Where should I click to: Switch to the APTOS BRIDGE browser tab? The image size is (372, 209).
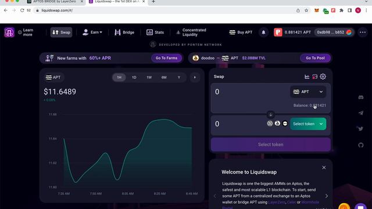click(x=55, y=2)
